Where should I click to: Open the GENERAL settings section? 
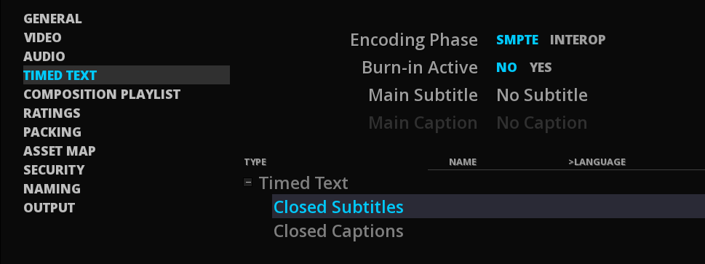(x=52, y=18)
